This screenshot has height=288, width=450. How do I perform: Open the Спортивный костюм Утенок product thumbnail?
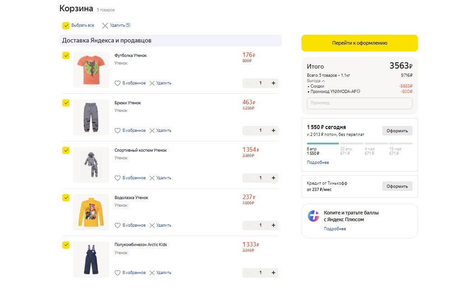point(91,165)
